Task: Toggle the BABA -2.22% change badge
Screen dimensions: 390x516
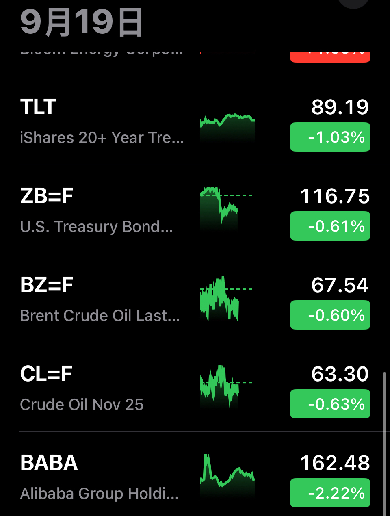Action: [x=330, y=493]
